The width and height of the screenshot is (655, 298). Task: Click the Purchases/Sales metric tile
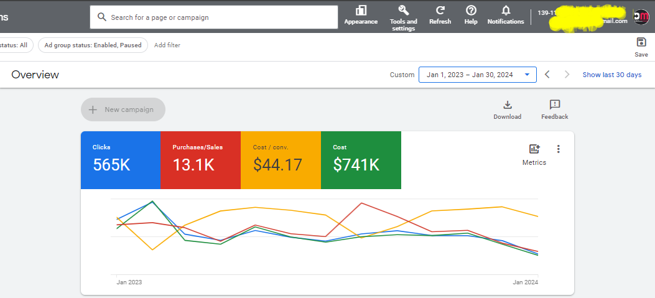200,160
